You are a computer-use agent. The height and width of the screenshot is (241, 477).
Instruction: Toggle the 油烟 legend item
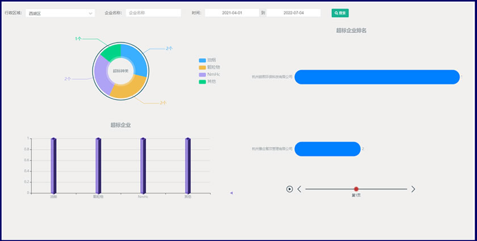point(207,60)
